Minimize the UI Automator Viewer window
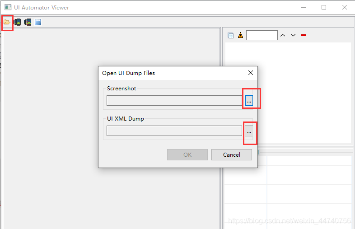The width and height of the screenshot is (355, 229). (x=304, y=8)
